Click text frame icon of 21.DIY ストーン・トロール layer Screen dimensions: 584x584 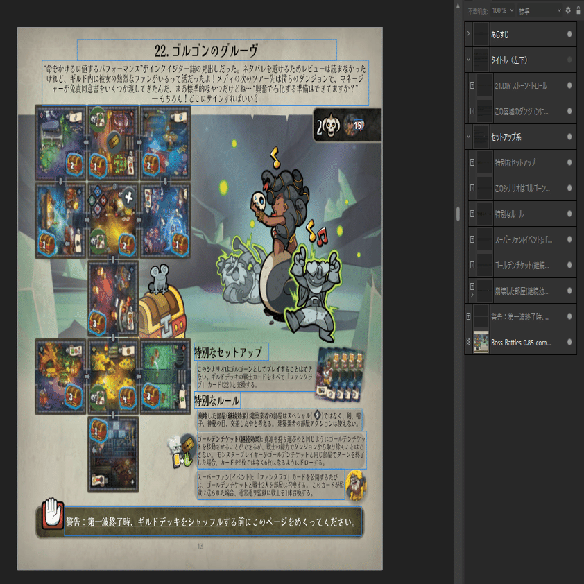tap(472, 85)
